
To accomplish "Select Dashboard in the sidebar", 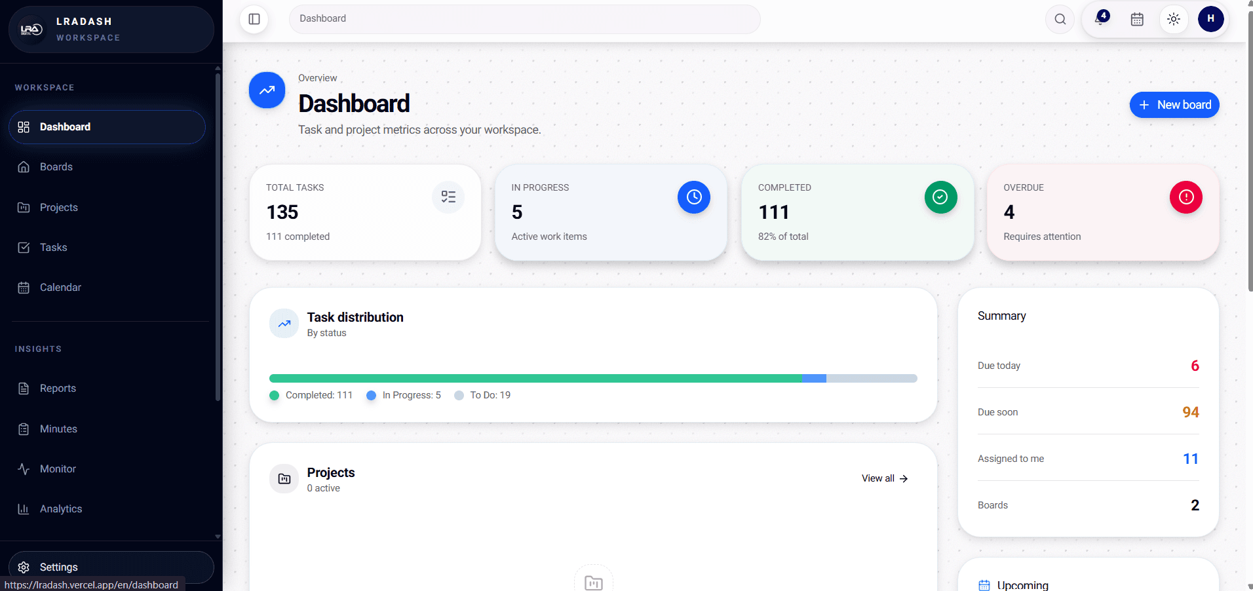I will pos(107,127).
